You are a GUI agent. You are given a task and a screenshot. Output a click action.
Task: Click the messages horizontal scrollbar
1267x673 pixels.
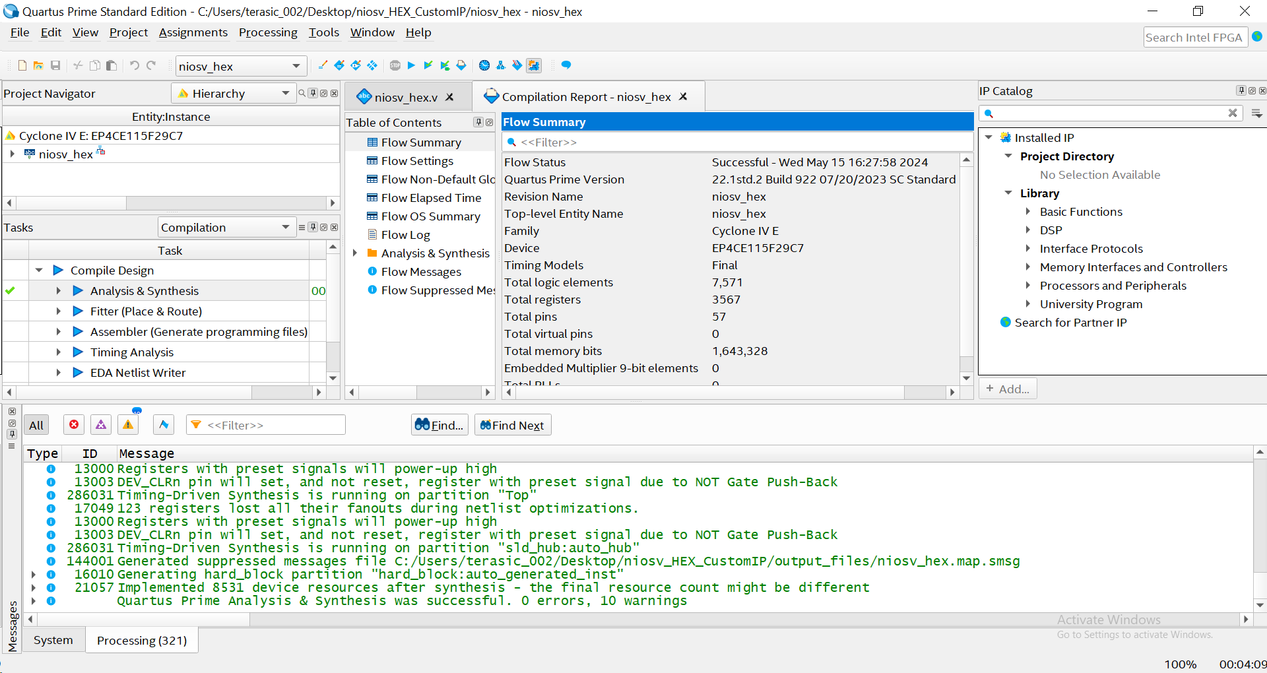(638, 620)
